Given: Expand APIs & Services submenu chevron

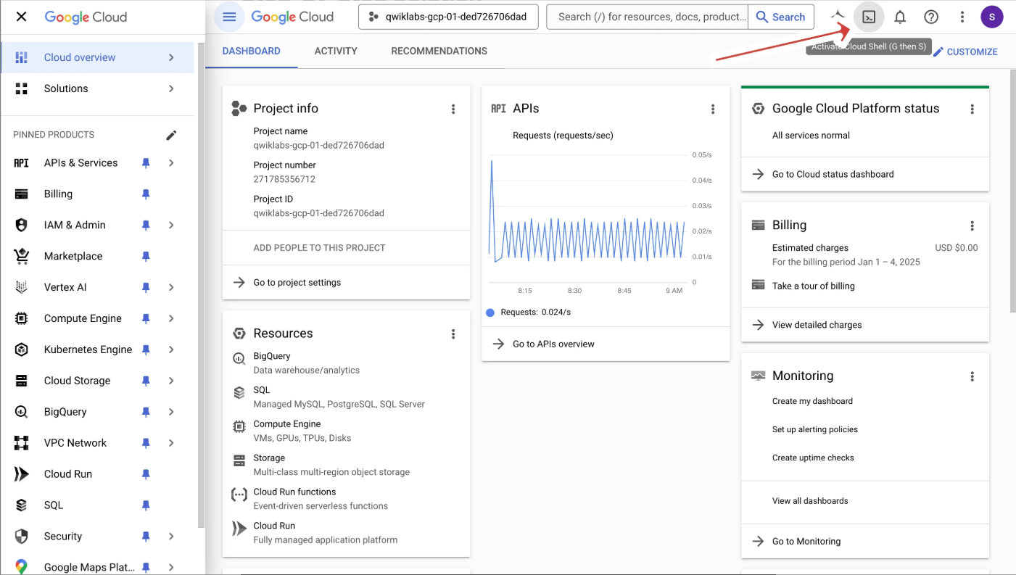Looking at the screenshot, I should tap(171, 163).
